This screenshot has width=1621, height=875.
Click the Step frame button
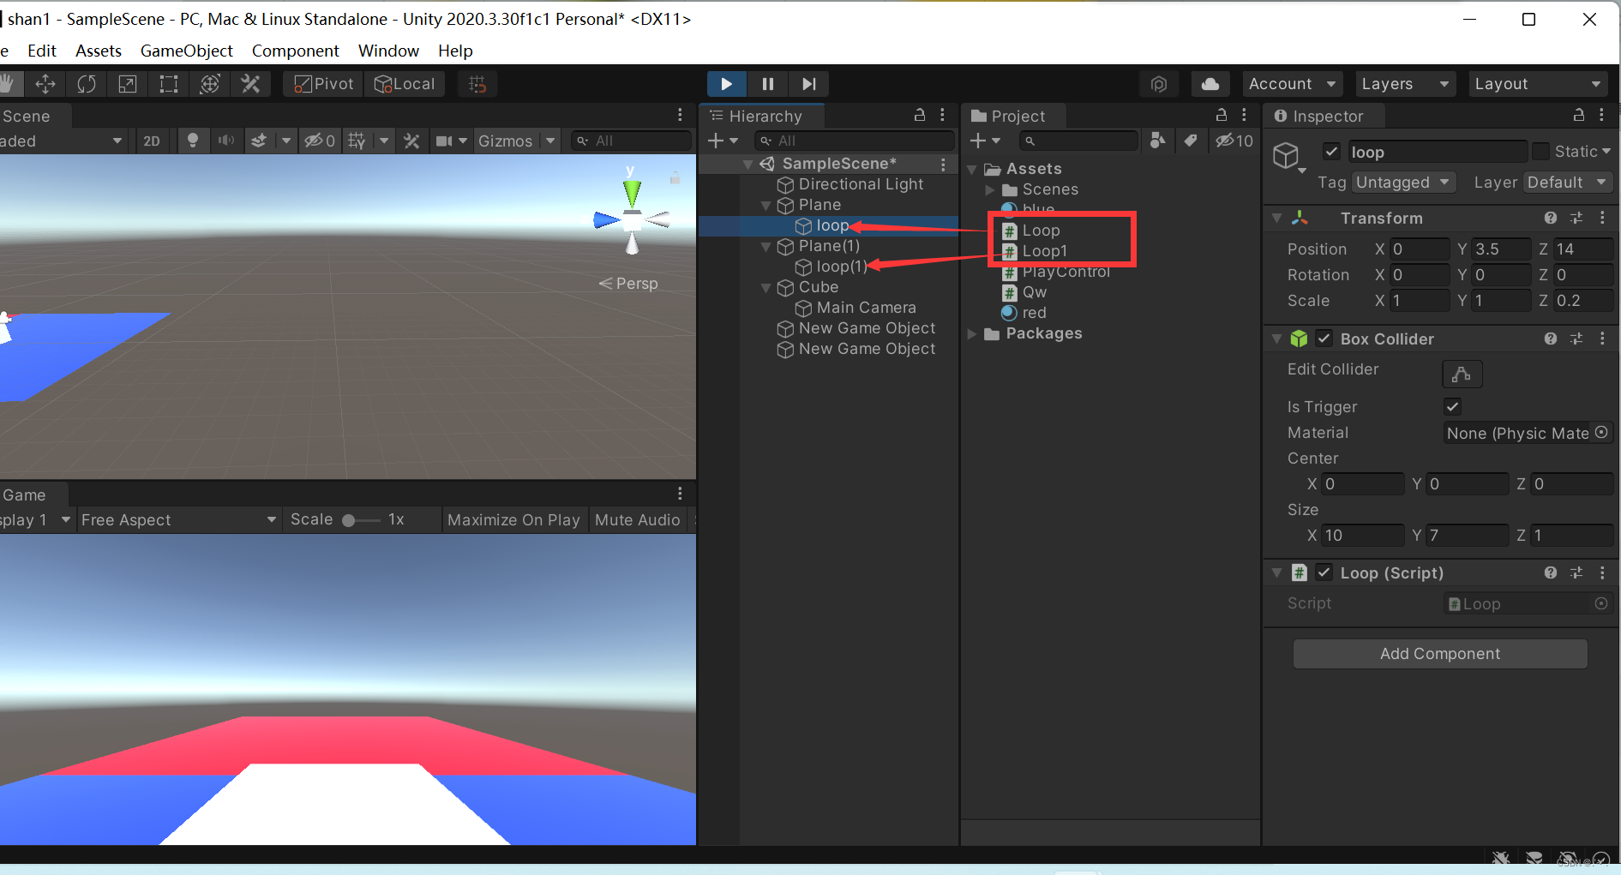tap(807, 83)
